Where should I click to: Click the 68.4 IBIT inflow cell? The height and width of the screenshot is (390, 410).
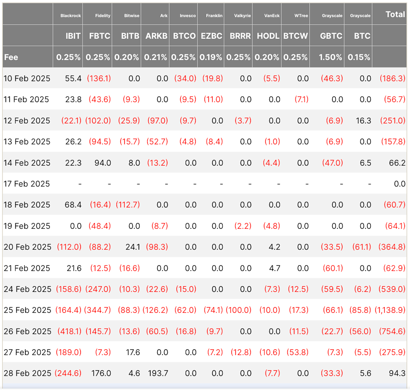73,204
